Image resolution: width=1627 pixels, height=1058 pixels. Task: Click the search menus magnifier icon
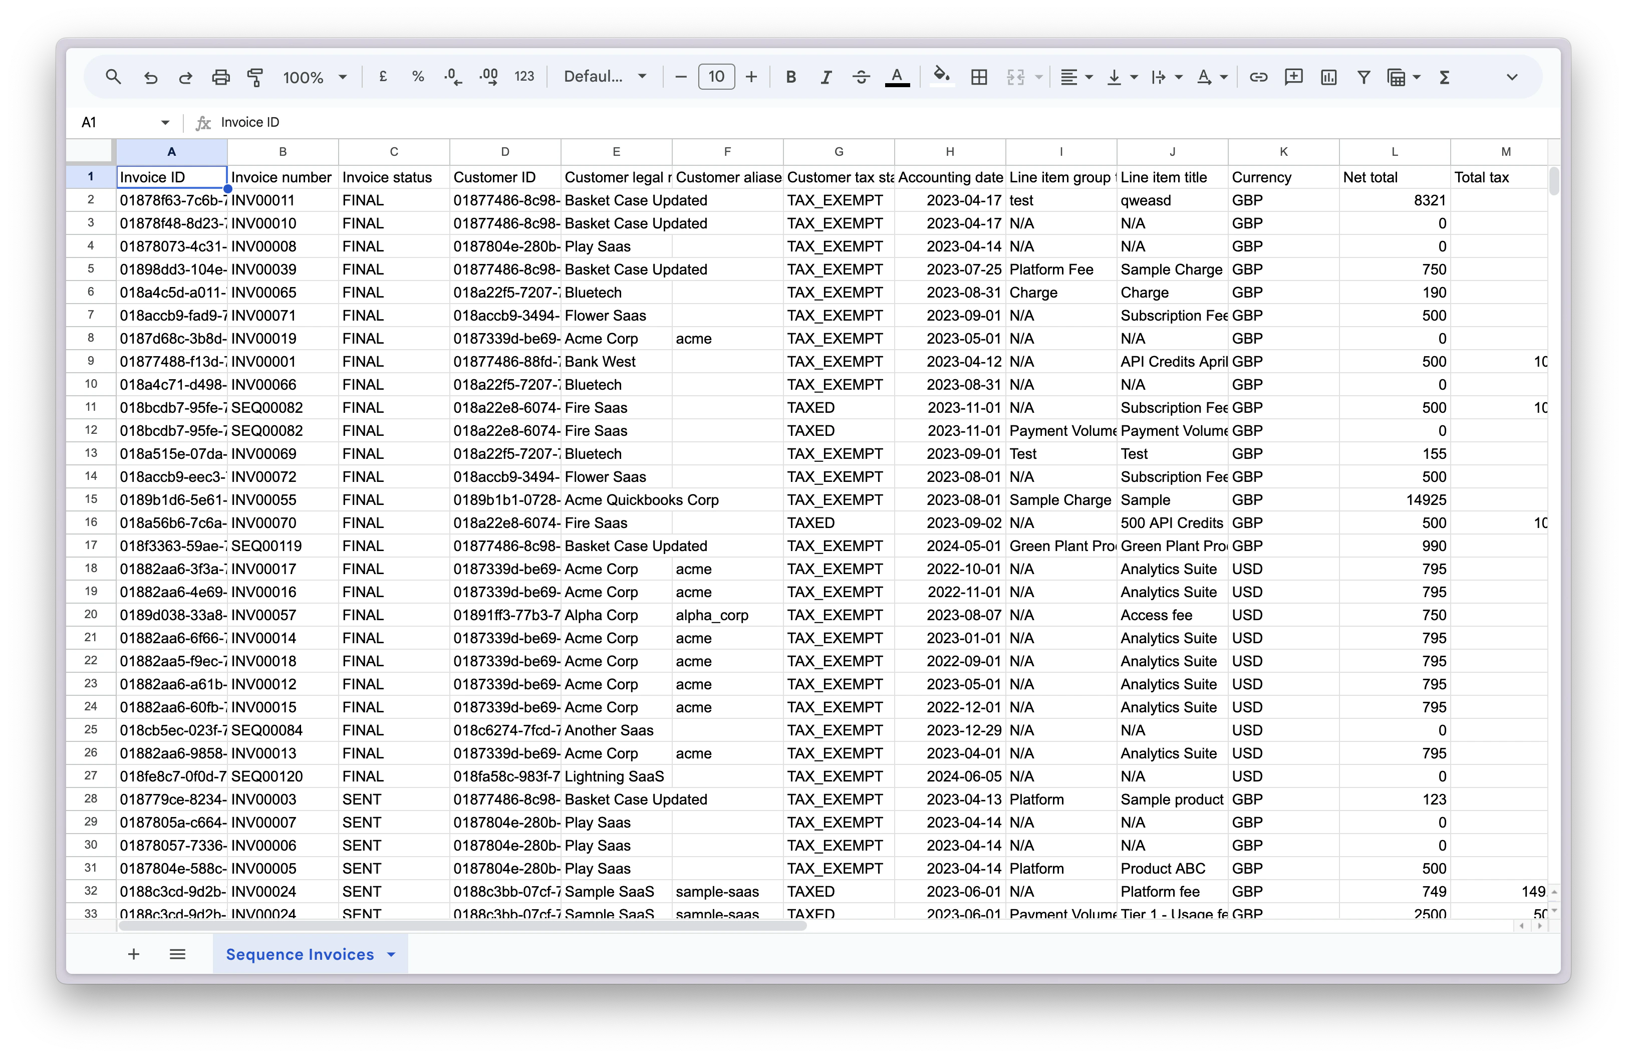pyautogui.click(x=114, y=77)
